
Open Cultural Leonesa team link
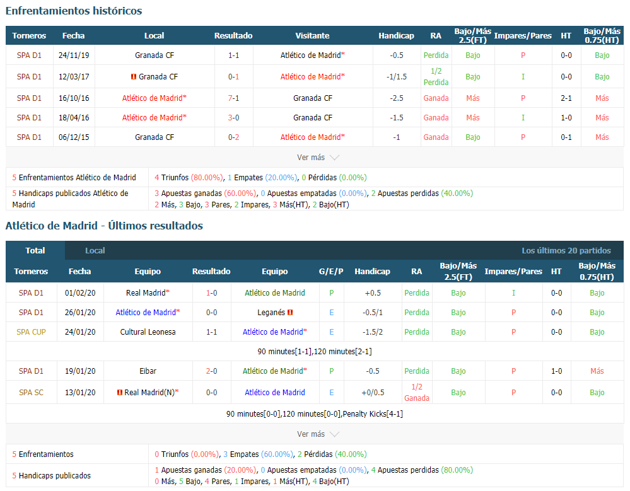(x=148, y=332)
